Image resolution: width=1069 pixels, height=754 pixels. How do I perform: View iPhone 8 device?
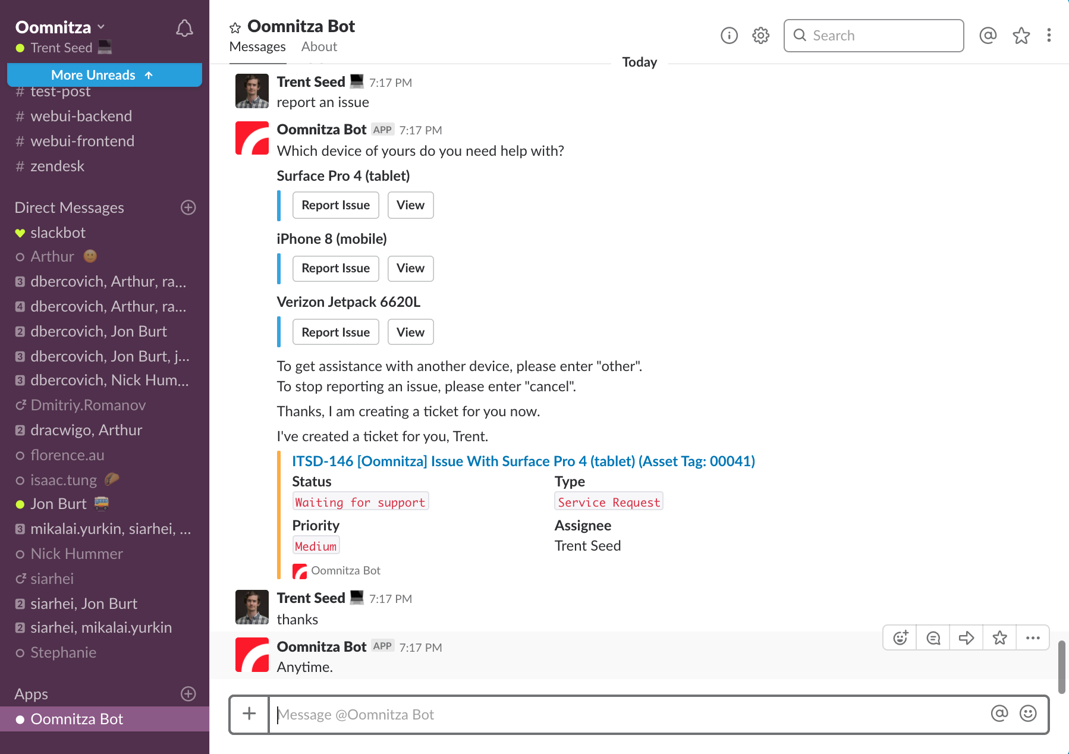coord(411,268)
